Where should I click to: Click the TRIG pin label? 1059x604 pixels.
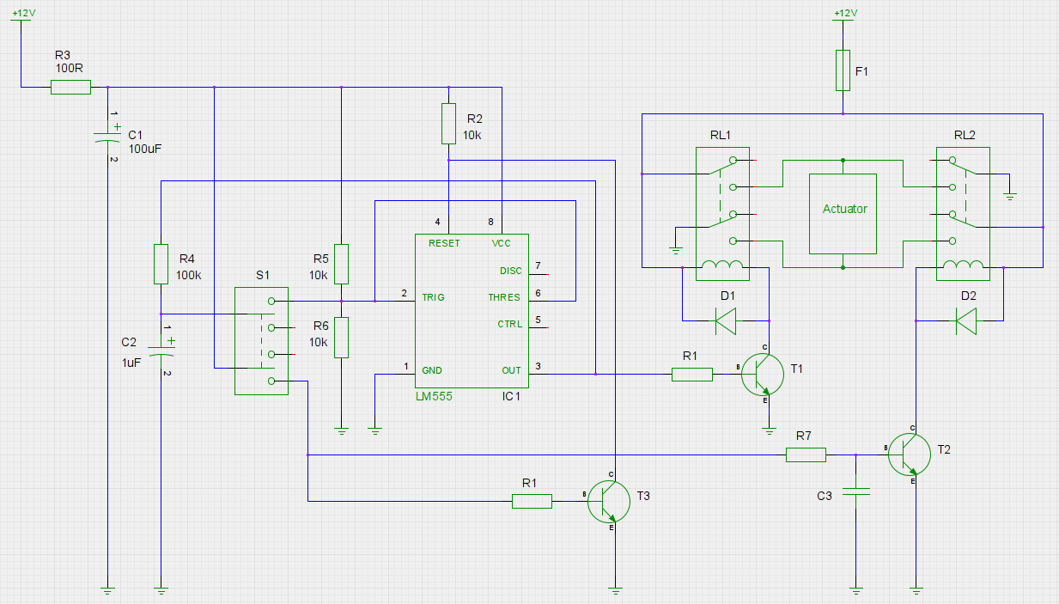click(433, 297)
